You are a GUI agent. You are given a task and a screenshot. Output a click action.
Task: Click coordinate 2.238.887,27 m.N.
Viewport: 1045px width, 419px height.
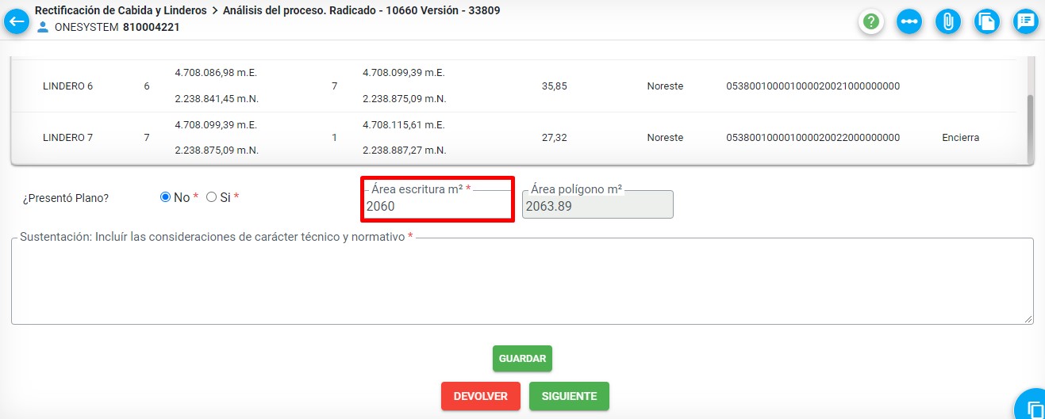coord(405,150)
